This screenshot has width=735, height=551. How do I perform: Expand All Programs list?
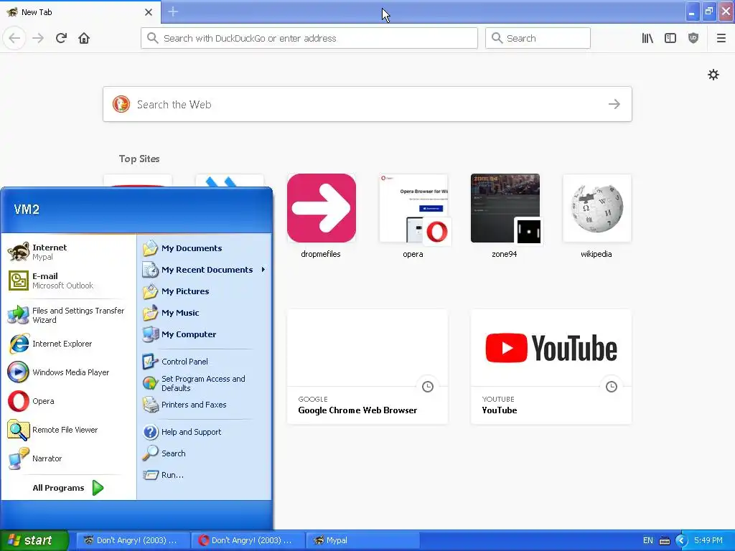point(68,488)
